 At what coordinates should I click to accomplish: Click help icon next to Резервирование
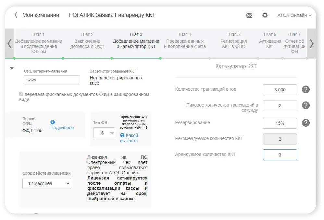tap(305, 123)
